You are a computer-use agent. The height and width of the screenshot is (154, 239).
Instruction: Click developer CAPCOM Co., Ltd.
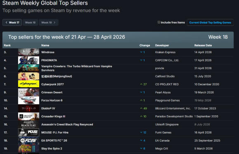click(x=167, y=60)
